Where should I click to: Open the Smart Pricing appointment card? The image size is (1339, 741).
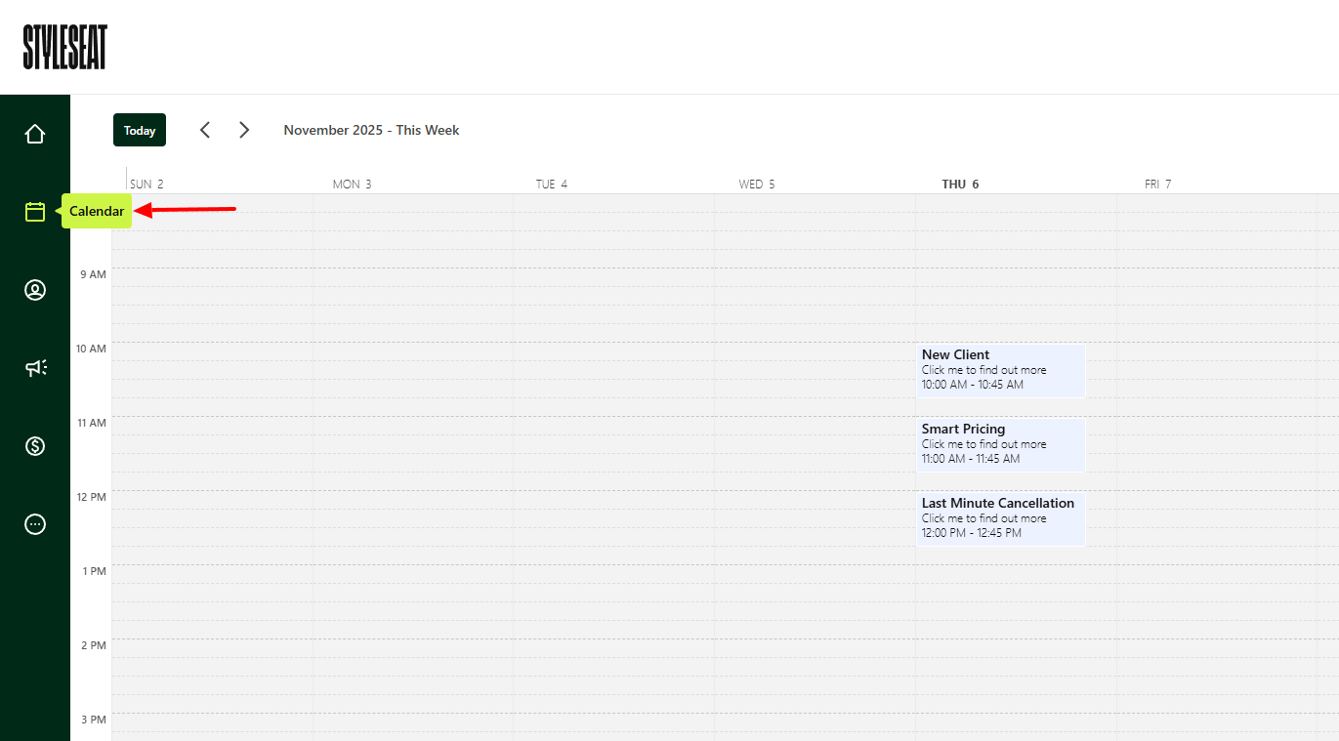click(1000, 444)
